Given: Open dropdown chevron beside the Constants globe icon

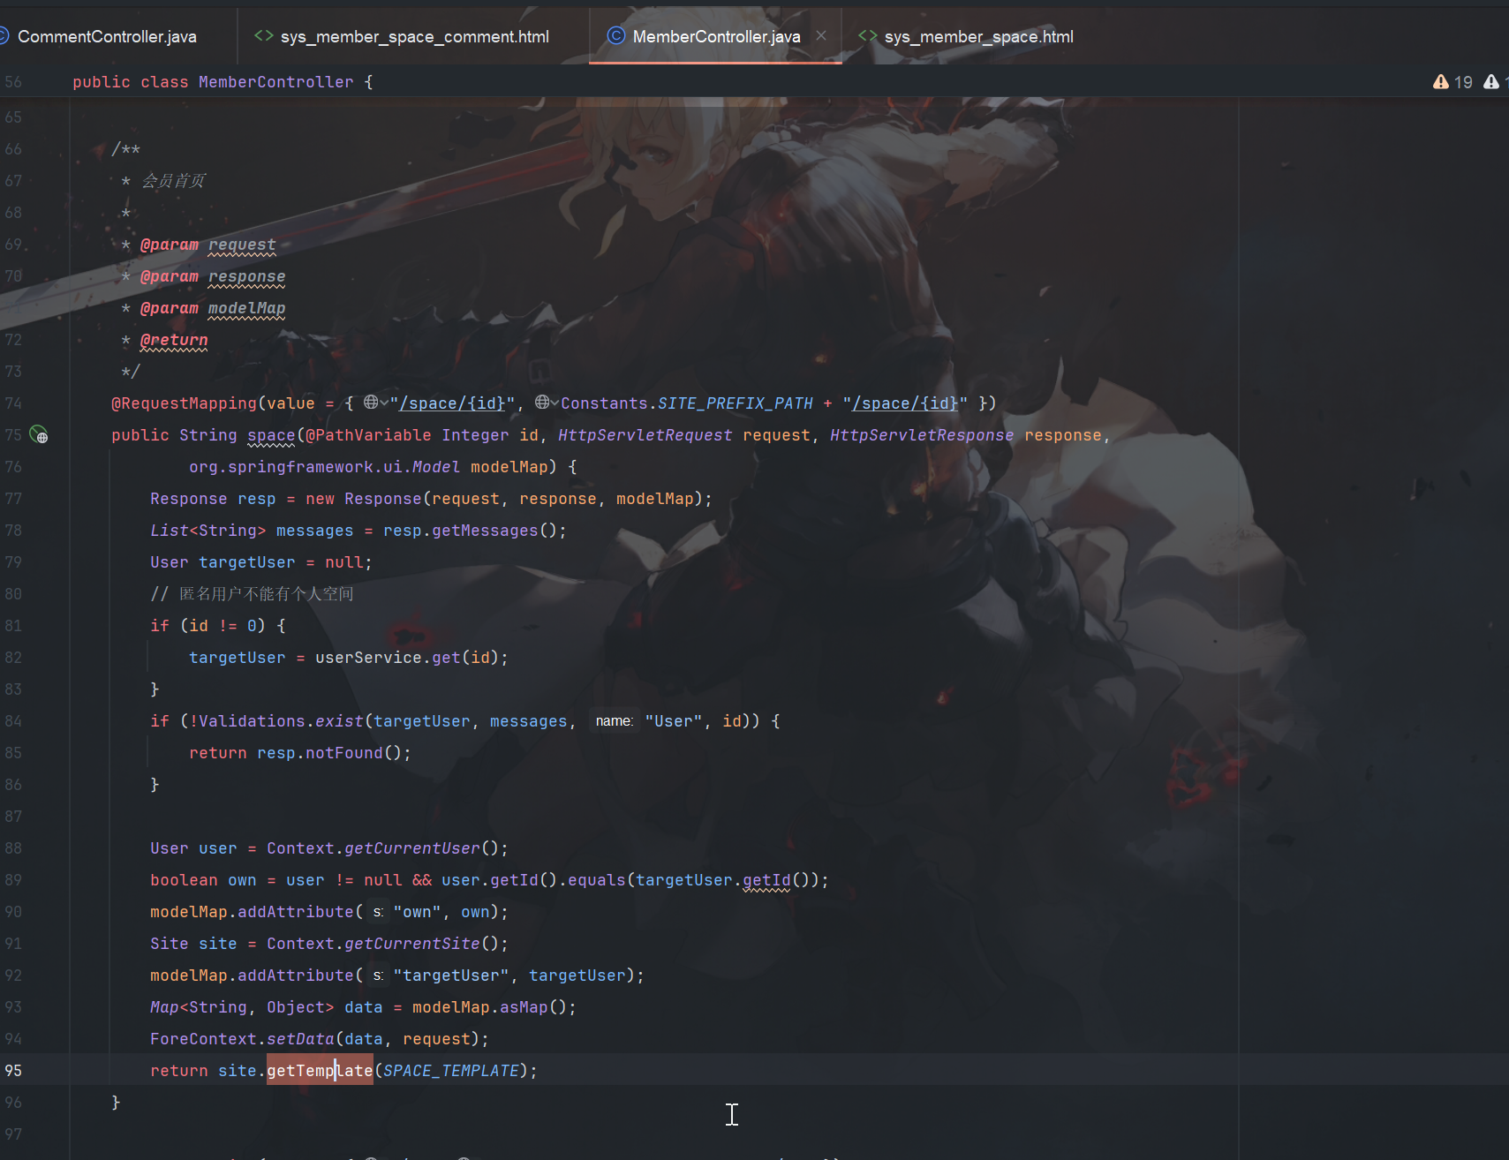Looking at the screenshot, I should click(x=555, y=403).
